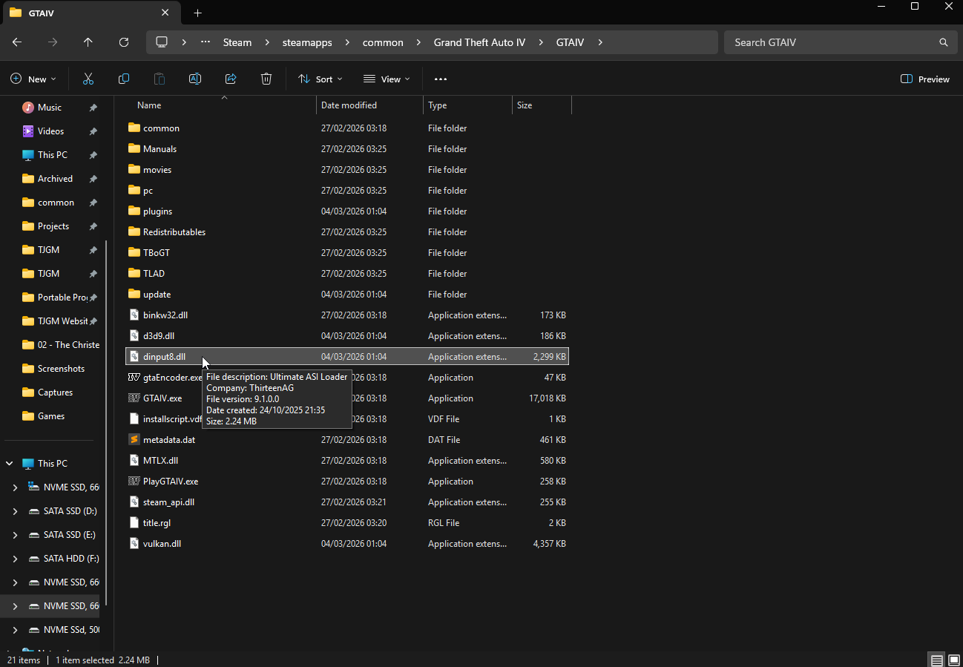Go back using the back arrow
This screenshot has height=667, width=963.
(16, 42)
